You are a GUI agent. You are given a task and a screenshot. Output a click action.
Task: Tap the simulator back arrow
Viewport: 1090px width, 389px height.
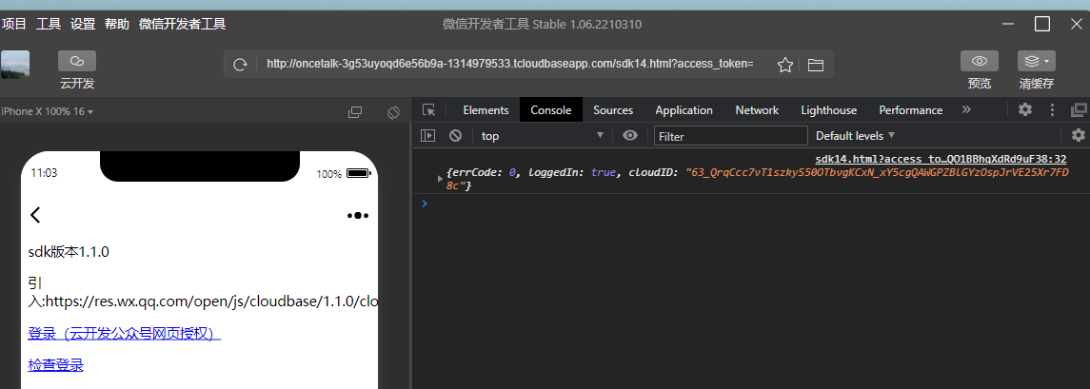[35, 215]
